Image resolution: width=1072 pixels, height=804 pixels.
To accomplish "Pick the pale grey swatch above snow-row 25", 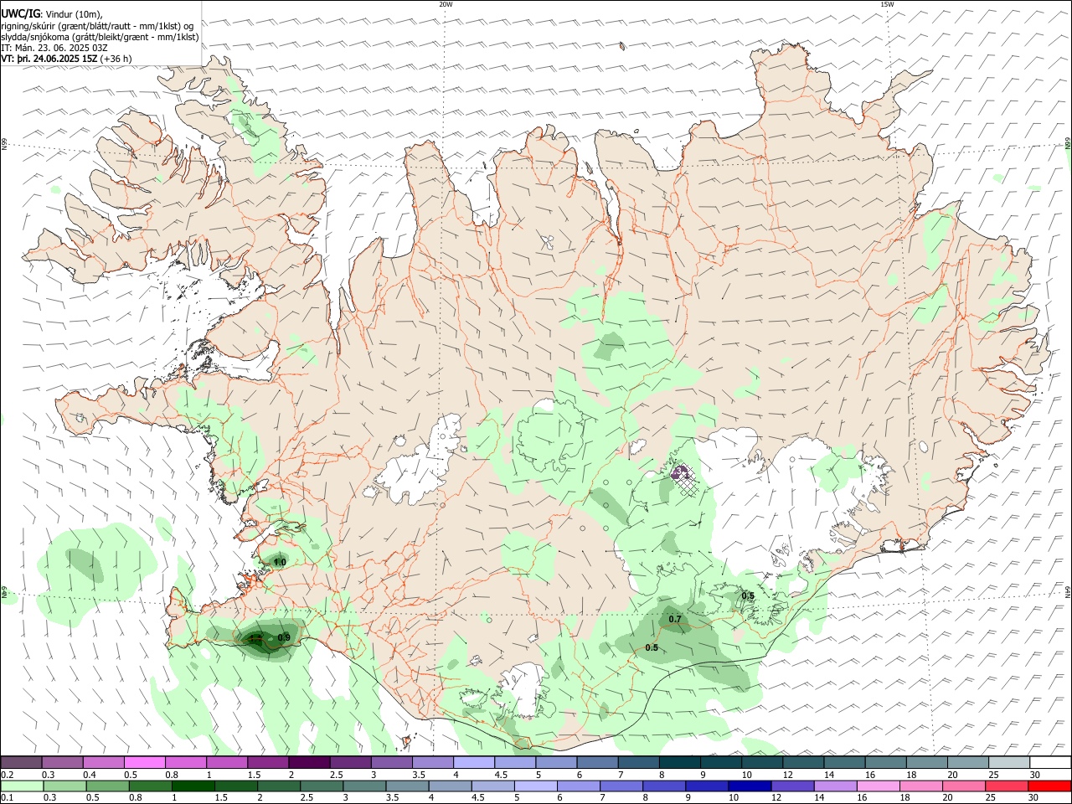I will (1008, 762).
